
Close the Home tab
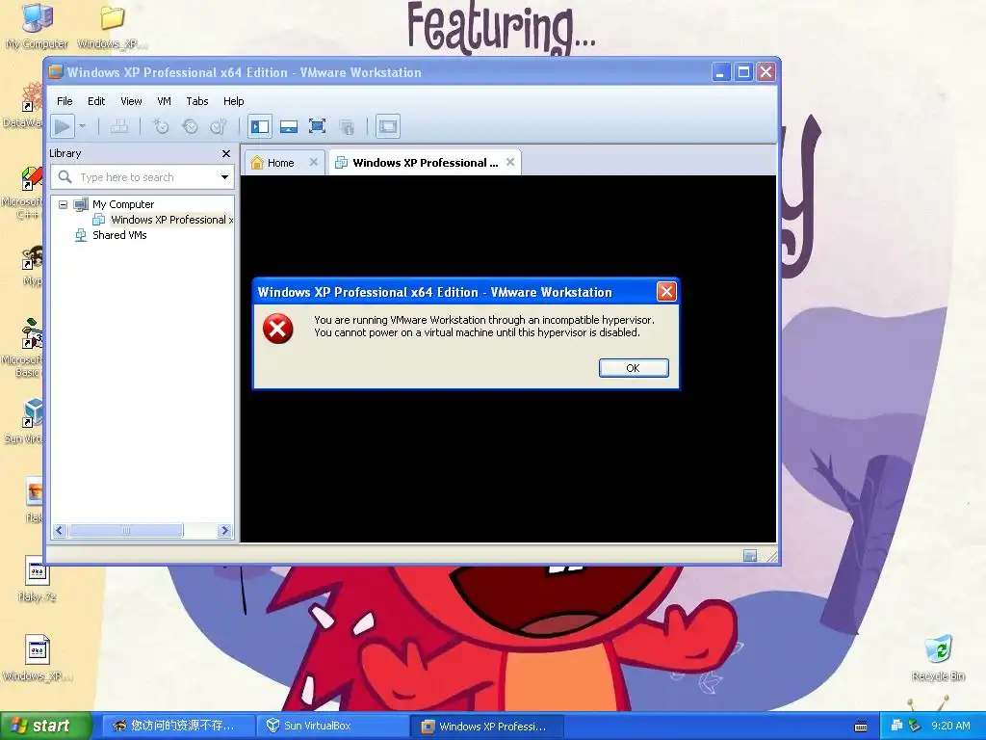314,162
